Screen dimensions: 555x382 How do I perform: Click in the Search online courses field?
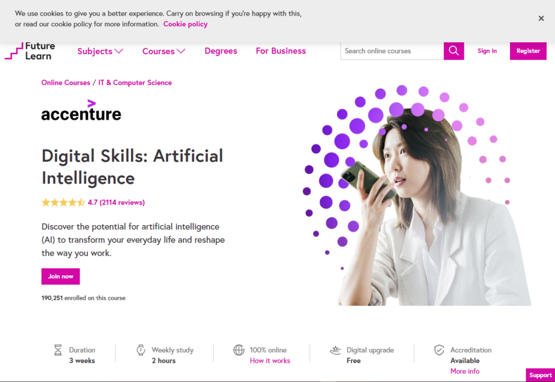click(392, 51)
